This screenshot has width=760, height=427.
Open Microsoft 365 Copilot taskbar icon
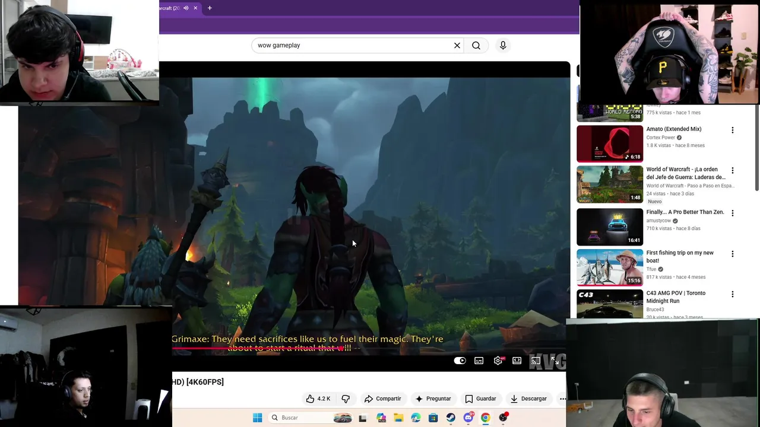pyautogui.click(x=381, y=418)
